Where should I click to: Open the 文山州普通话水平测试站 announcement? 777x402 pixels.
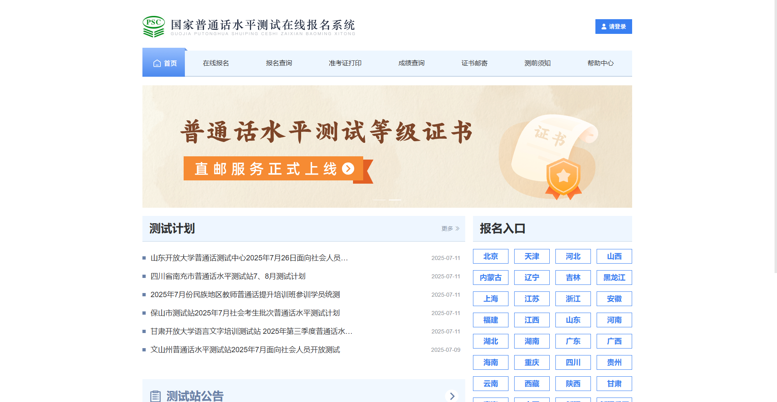coord(245,350)
